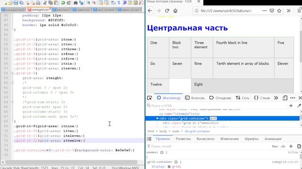
Task: Click the Save to Pocket icon
Action: [272, 11]
